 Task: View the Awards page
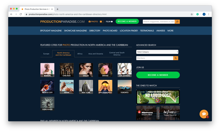(x=160, y=31)
